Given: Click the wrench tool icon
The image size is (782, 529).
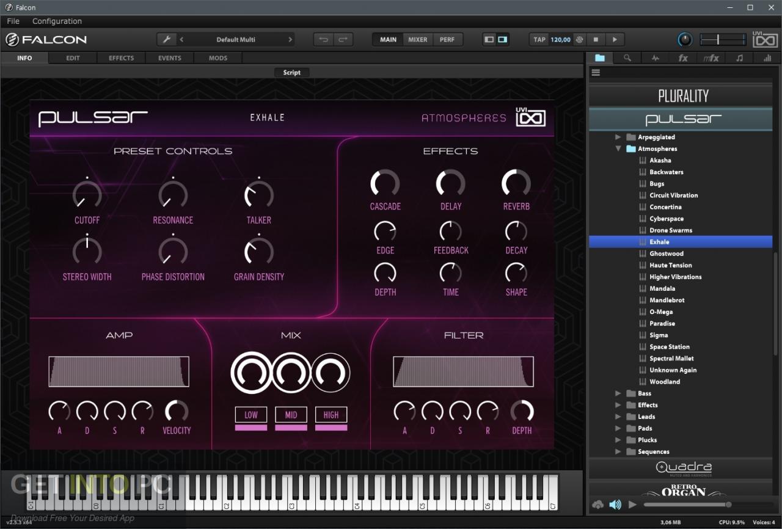Looking at the screenshot, I should pos(166,39).
